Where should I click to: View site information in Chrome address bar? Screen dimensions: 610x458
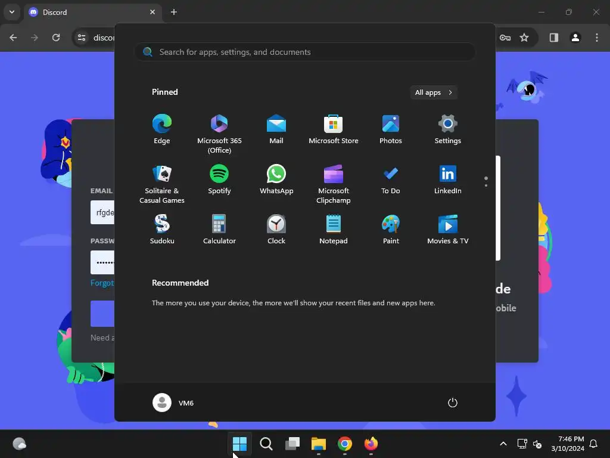(x=82, y=38)
